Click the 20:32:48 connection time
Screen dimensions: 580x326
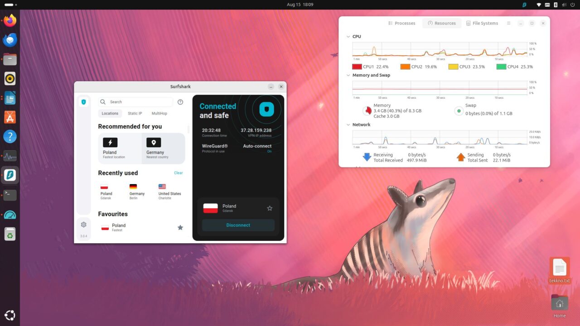point(212,130)
